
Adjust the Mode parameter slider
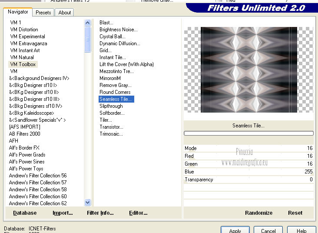[x=248, y=148]
